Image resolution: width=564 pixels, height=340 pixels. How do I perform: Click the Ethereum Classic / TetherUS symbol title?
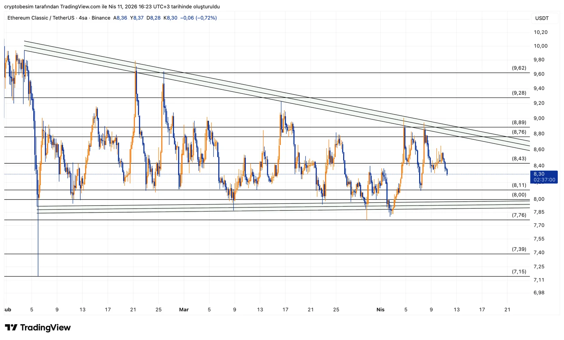pos(41,18)
